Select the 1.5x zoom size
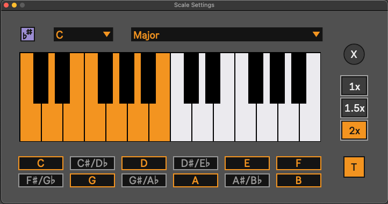The height and width of the screenshot is (204, 388). 354,108
